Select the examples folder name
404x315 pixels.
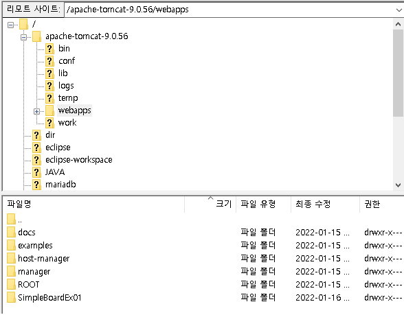35,246
